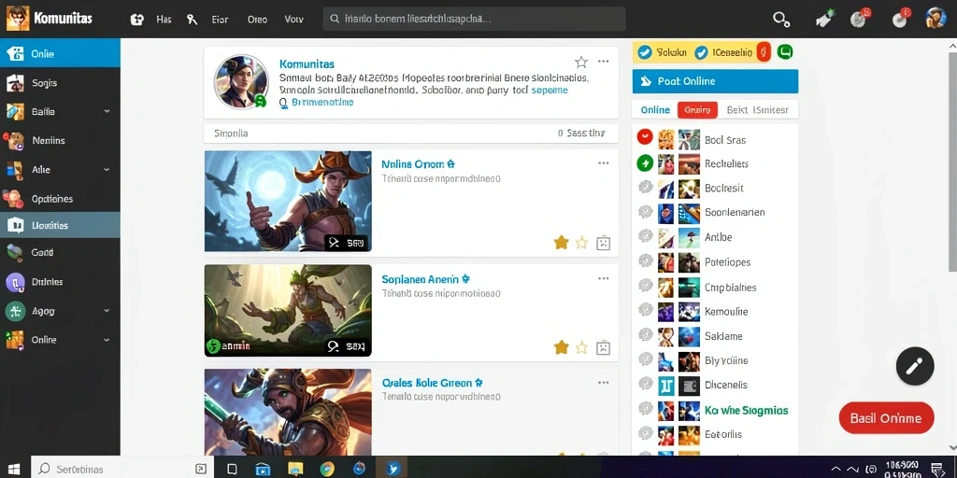Expand the Bailia sidebar chevron
957x478 pixels.
[107, 112]
